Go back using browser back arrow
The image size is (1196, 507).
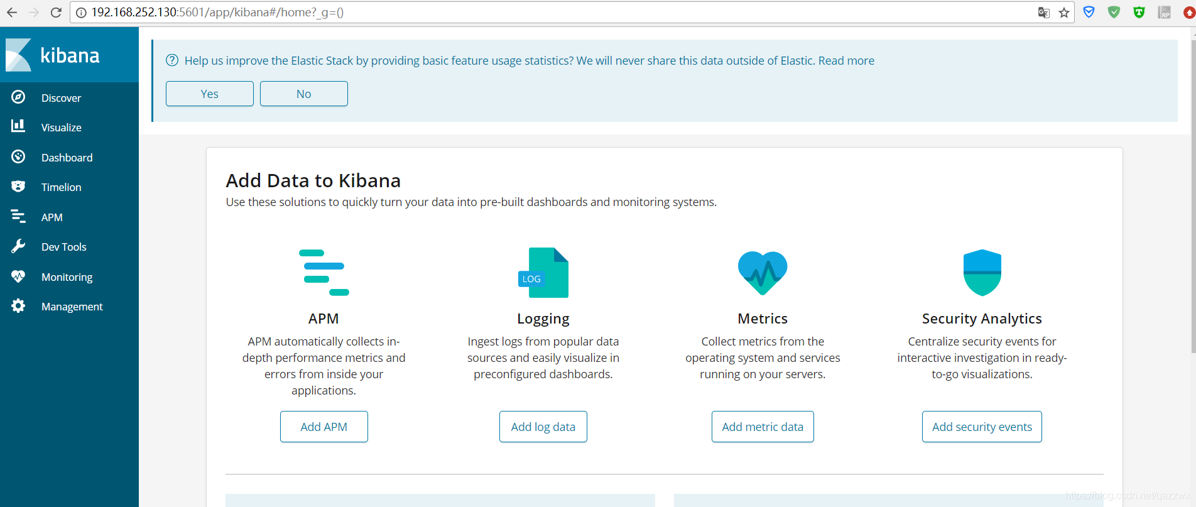(12, 13)
